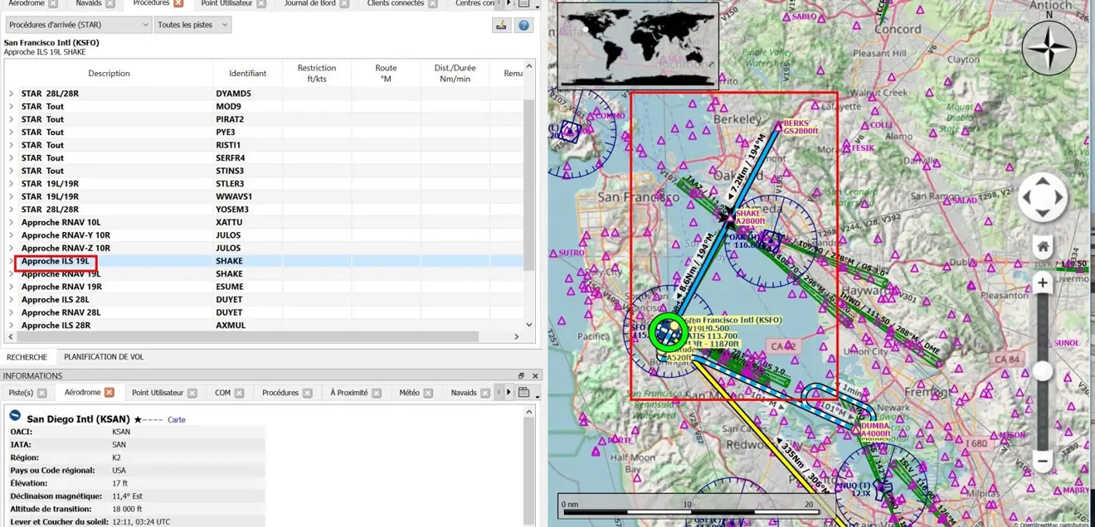
Task: Switch to the PLANIFICATION DE VOL tab
Action: pos(104,357)
